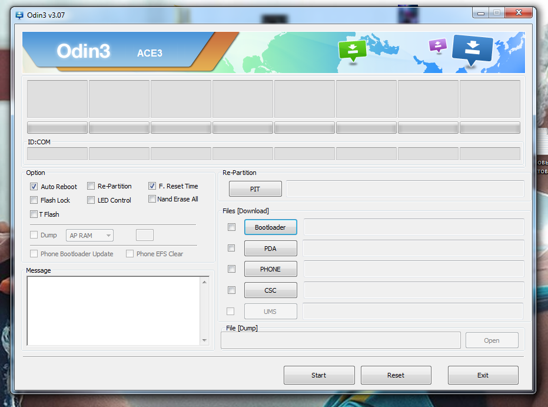Click the CSC file path field
Screen dimensions: 548x407
(x=414, y=290)
